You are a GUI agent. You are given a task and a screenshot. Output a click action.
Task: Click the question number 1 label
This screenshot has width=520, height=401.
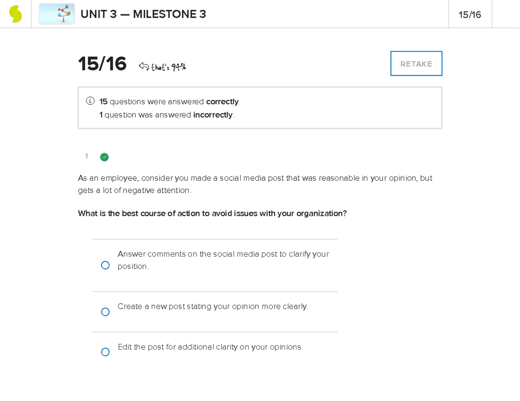87,156
